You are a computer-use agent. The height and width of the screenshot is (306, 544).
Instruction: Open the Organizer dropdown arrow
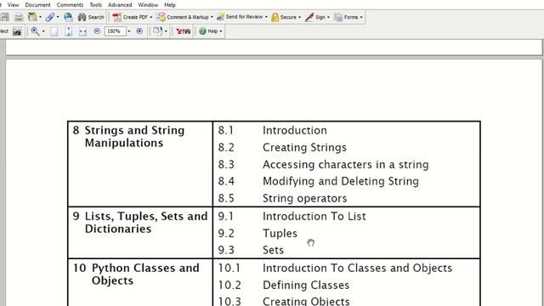click(40, 17)
